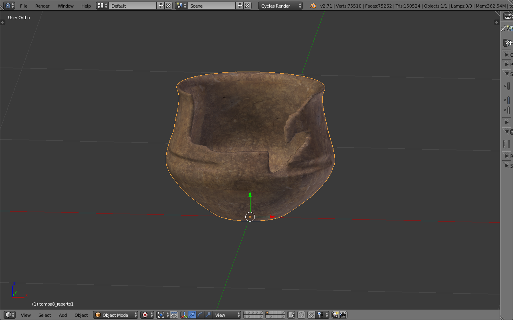Click the Blender logo in info header

pos(313,6)
